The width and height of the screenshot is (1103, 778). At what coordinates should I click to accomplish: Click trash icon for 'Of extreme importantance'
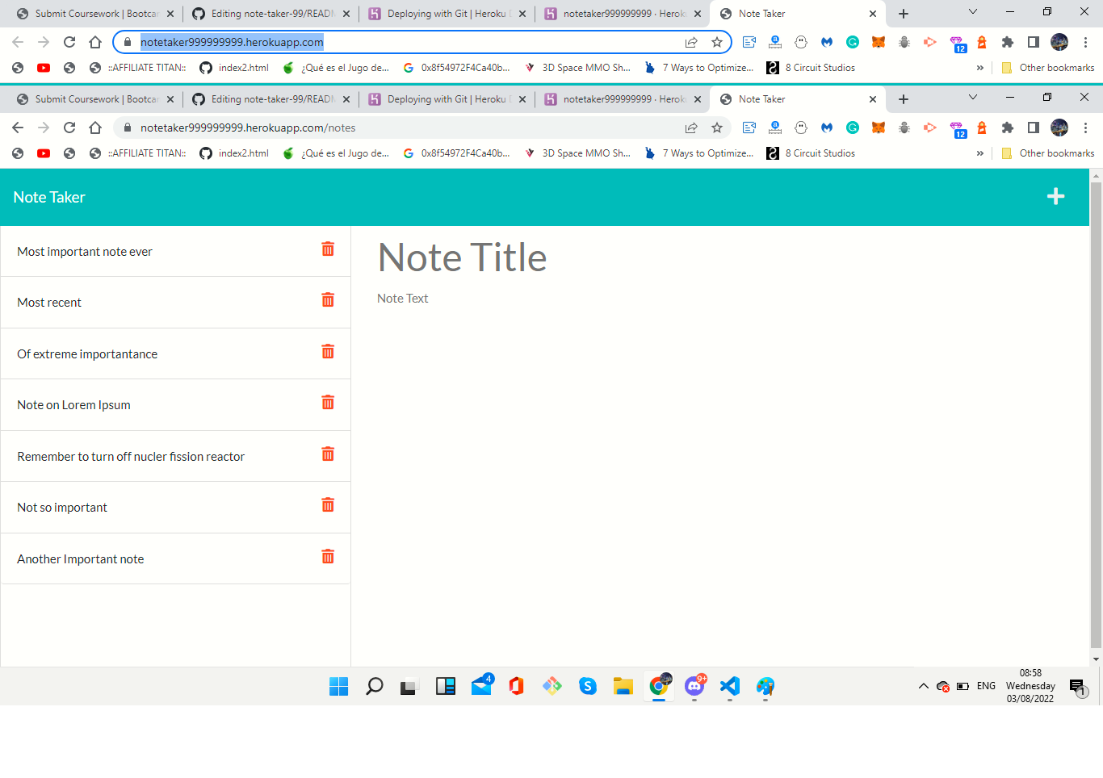tap(328, 351)
